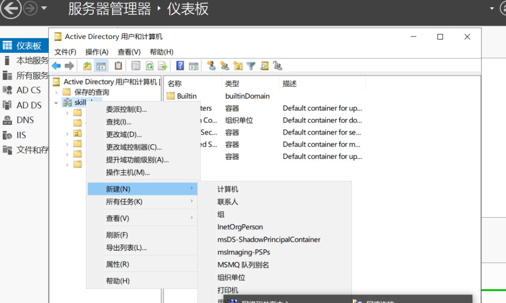
Task: Open IIS in Server Manager sidebar
Action: [x=21, y=135]
